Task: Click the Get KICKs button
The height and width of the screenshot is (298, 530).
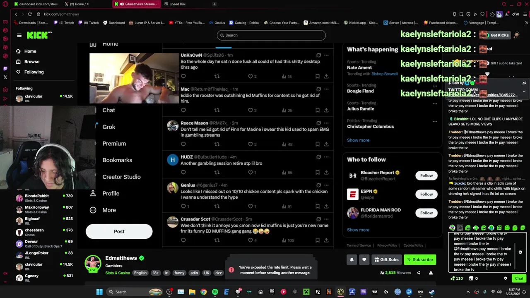Action: pyautogui.click(x=499, y=35)
